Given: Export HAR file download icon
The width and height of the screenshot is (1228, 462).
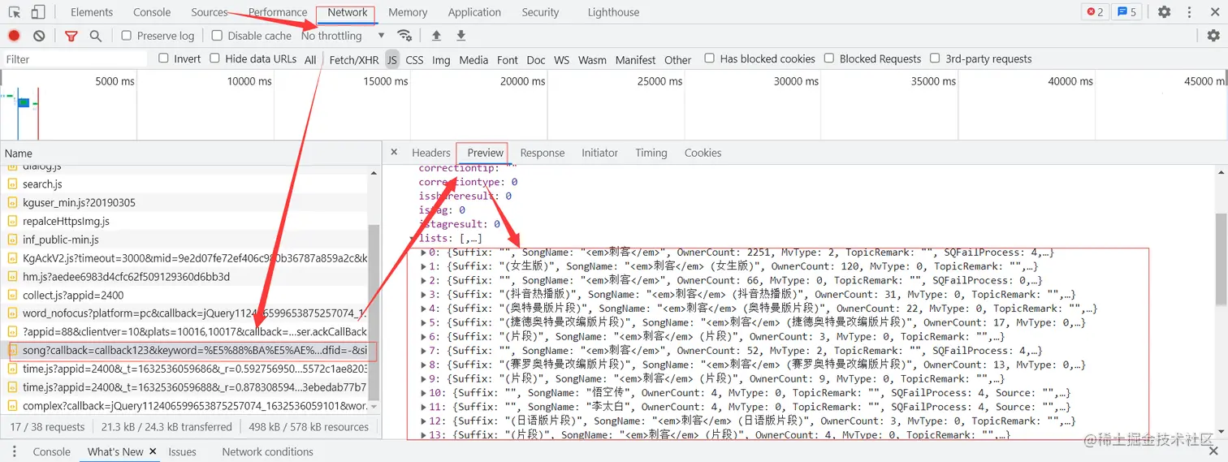Looking at the screenshot, I should coord(461,36).
